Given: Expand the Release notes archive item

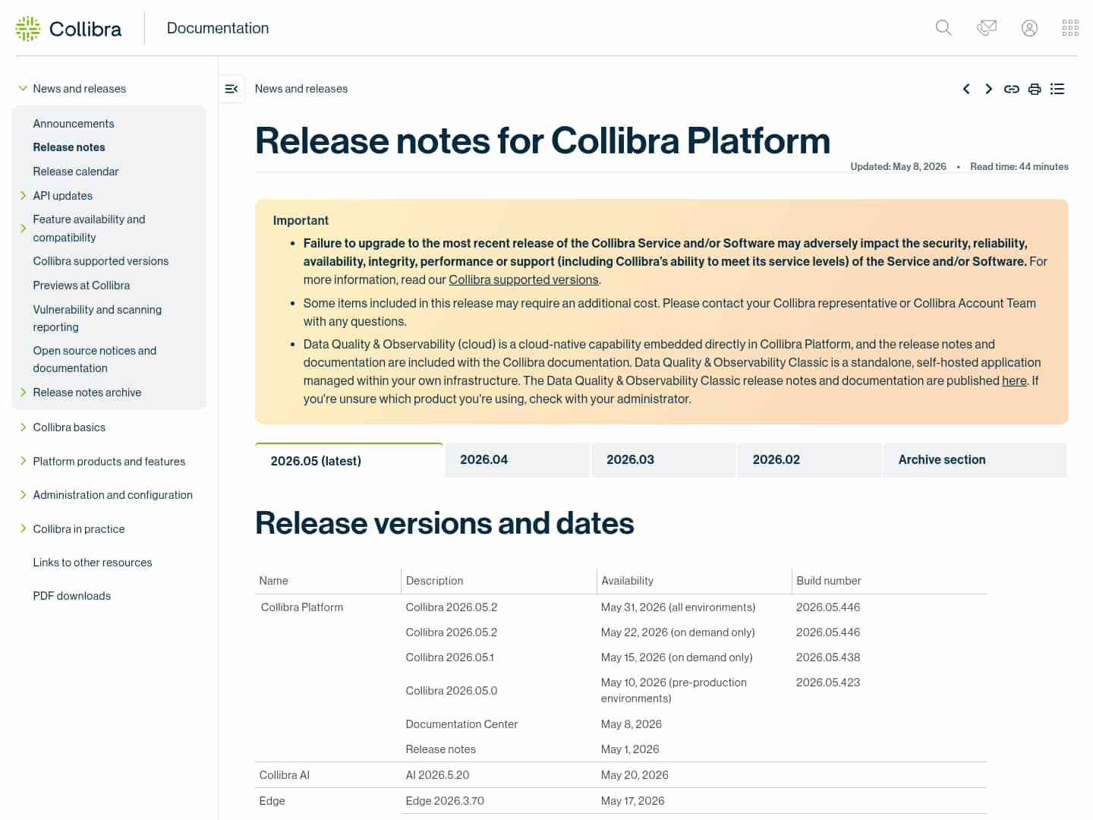Looking at the screenshot, I should [23, 392].
